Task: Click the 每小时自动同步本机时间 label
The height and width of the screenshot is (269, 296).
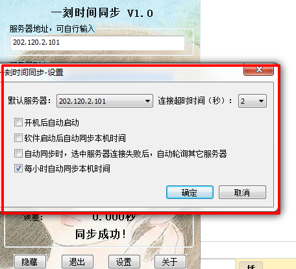Action: click(x=67, y=169)
